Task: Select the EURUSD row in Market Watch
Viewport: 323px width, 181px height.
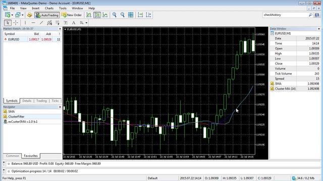Action: (x=32, y=39)
